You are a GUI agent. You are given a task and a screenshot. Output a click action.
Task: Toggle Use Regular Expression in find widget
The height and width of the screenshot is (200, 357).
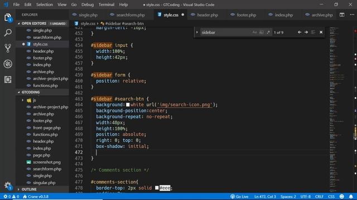[x=268, y=32]
